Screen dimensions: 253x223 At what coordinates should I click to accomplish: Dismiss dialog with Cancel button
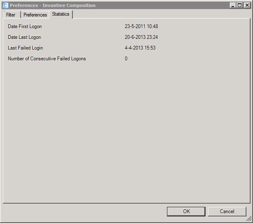point(227,211)
